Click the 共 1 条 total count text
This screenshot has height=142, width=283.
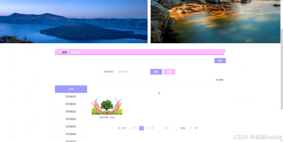point(122,128)
